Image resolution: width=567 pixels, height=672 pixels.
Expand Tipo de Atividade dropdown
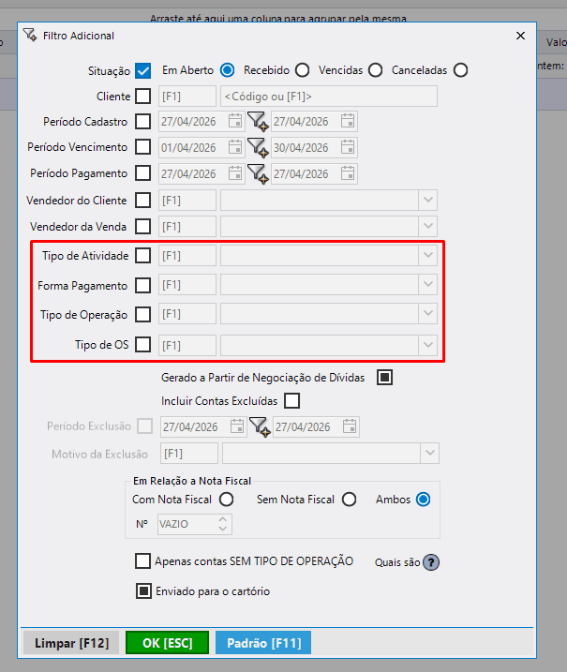click(427, 256)
